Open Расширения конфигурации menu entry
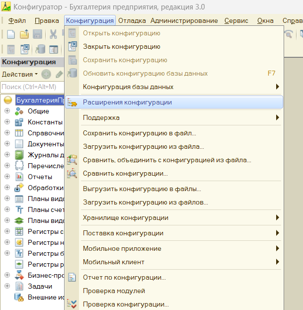 pyautogui.click(x=127, y=102)
